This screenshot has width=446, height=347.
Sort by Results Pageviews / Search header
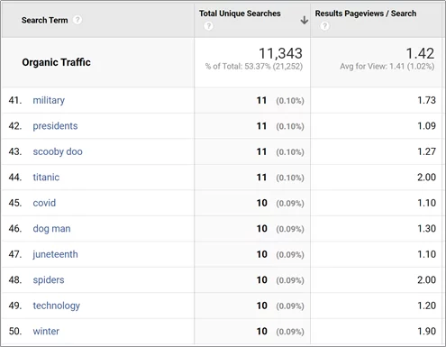tap(366, 14)
